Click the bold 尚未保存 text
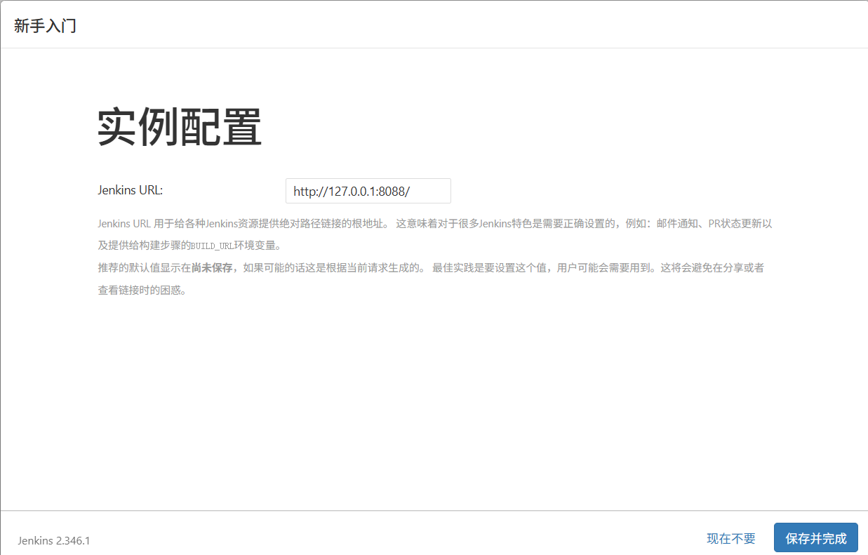868x555 pixels. [x=212, y=268]
